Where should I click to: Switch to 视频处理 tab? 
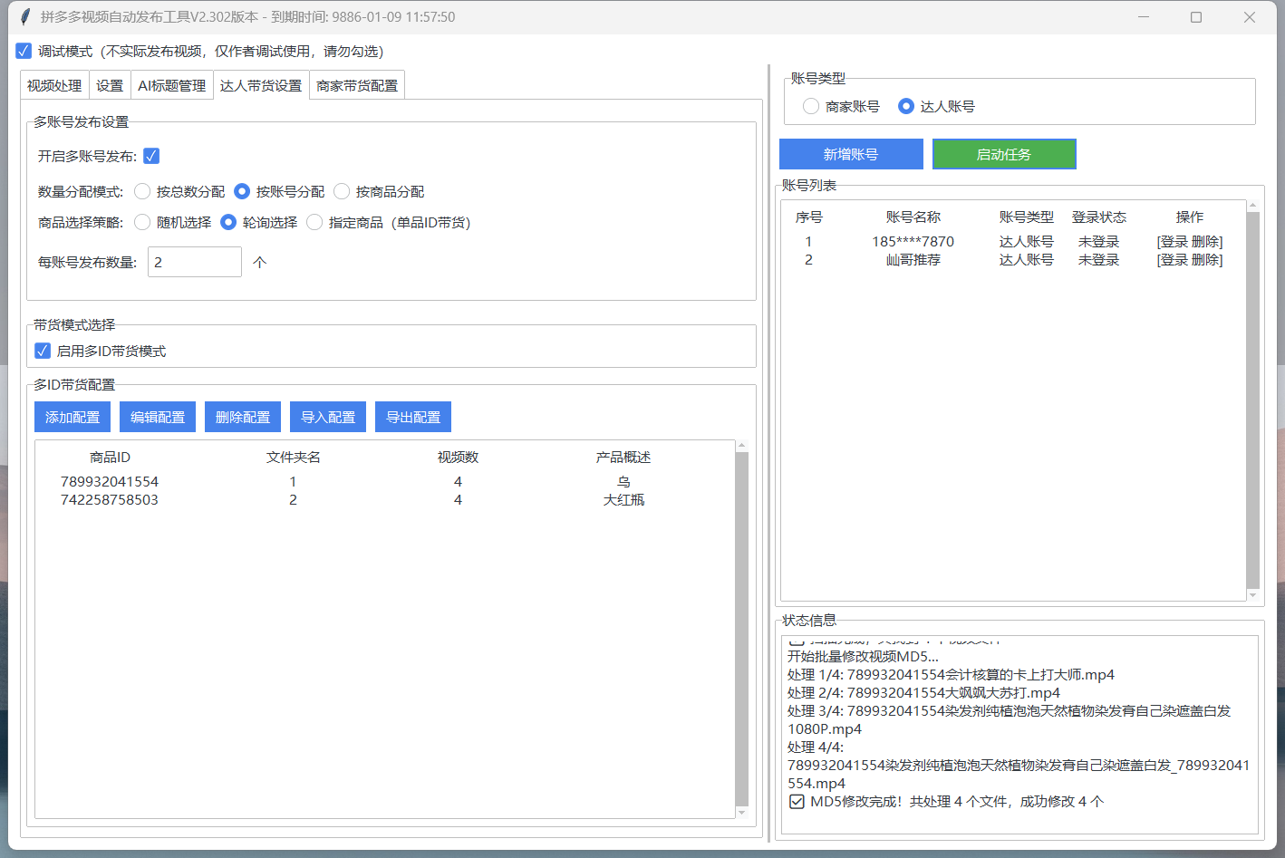click(54, 85)
